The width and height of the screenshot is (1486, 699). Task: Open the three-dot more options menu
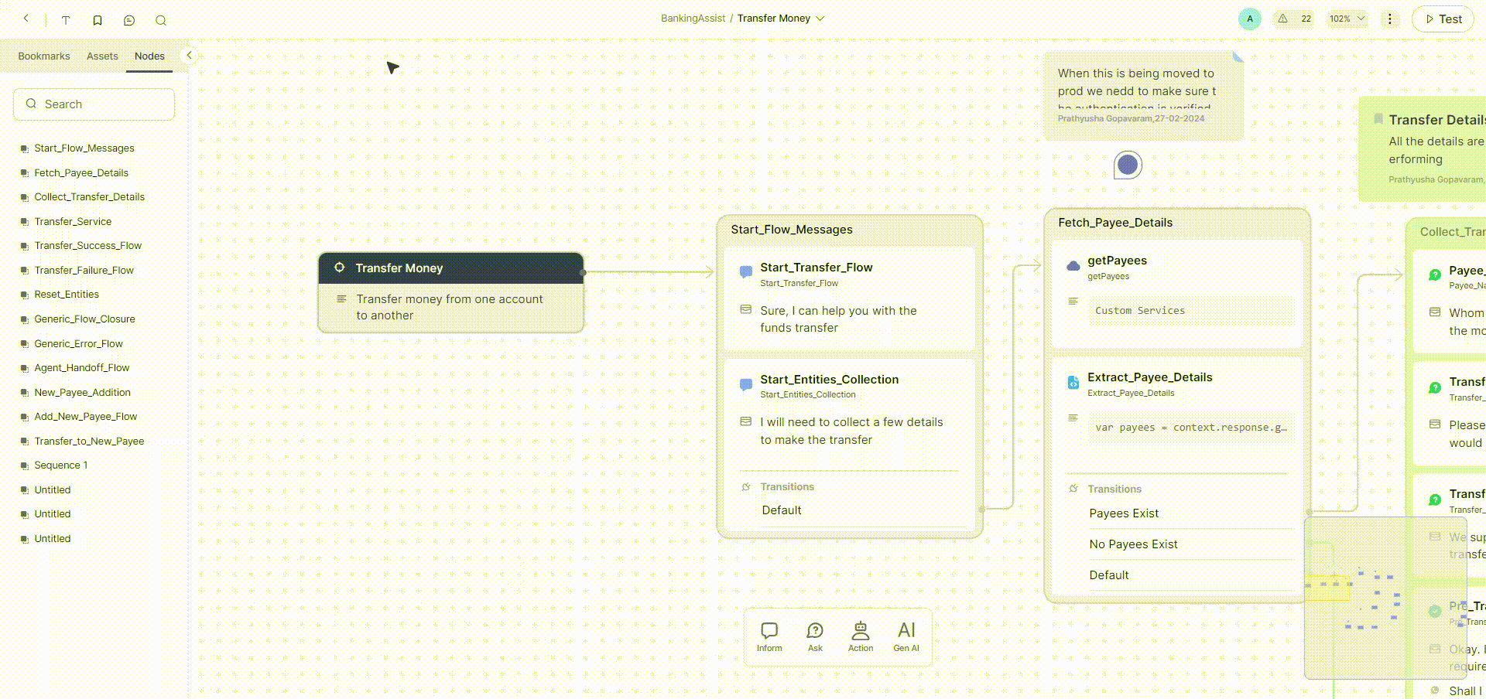coord(1389,19)
